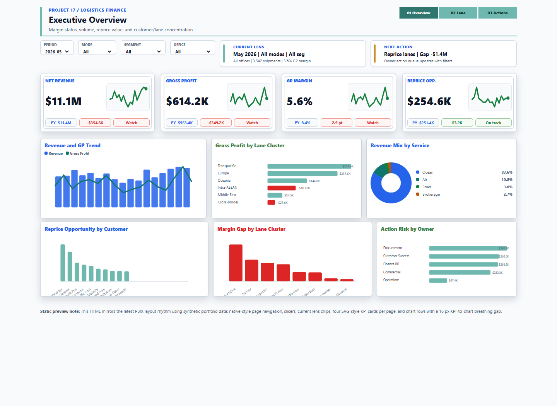
Task: Click the Watch status on GP Margin card
Action: (373, 123)
